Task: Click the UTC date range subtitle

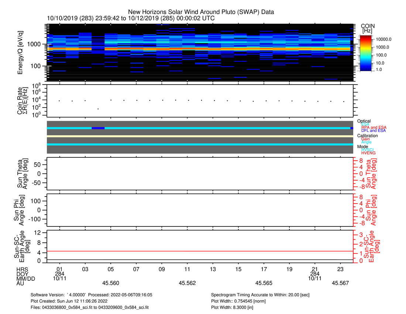Action: 131,18
